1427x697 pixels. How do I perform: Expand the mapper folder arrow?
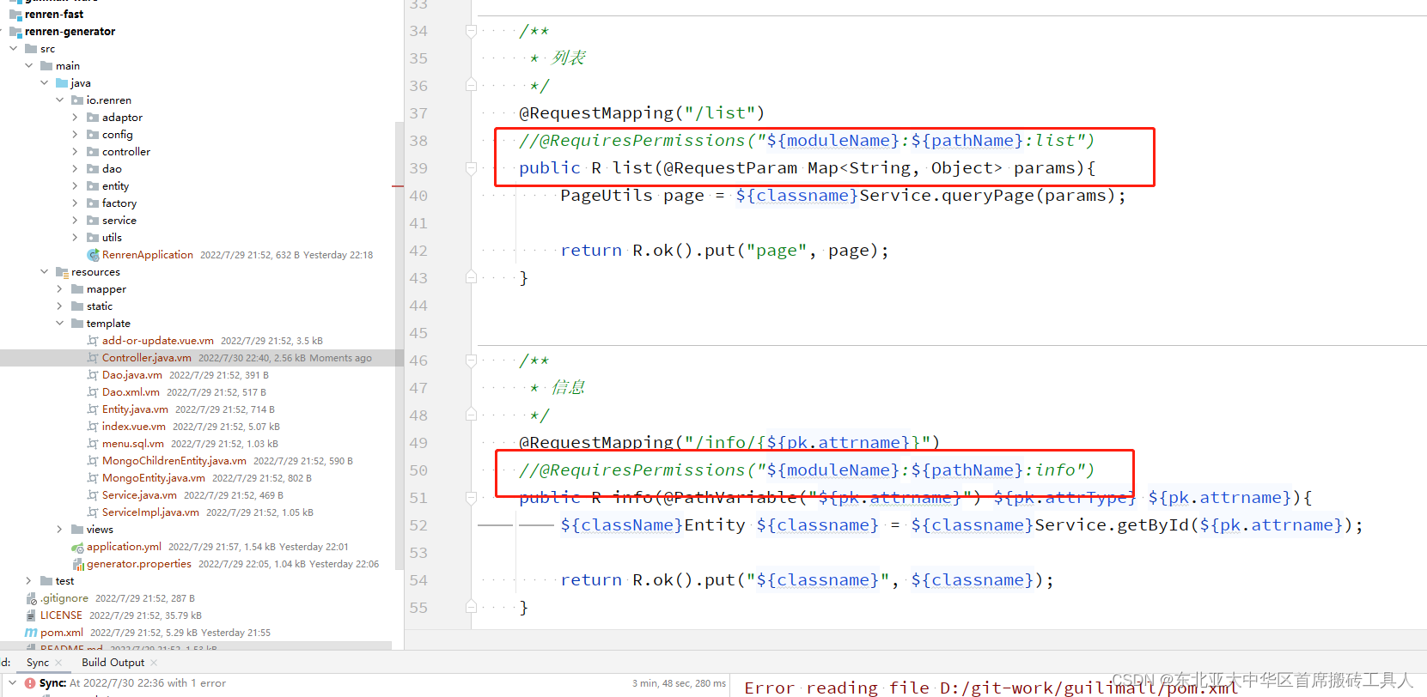pos(60,289)
